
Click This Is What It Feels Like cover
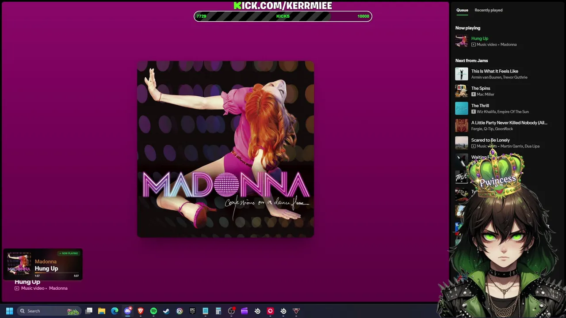(462, 74)
